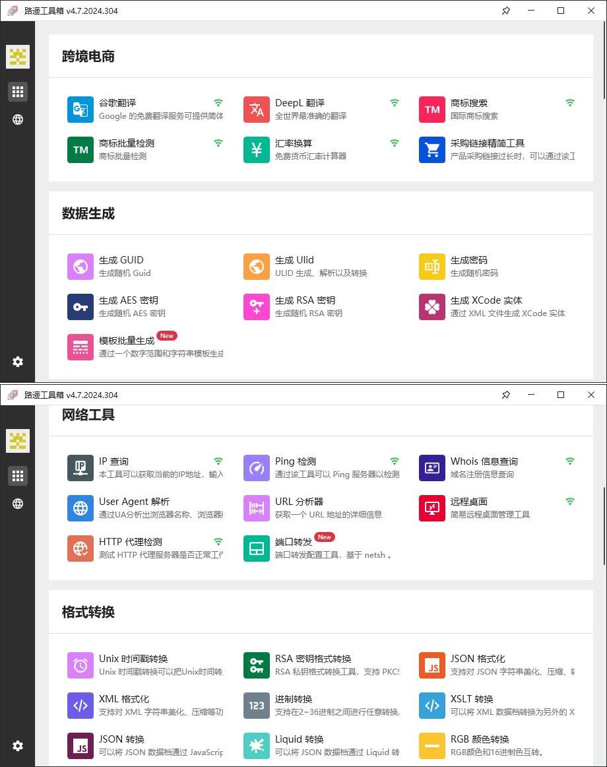Open the RGB 颜色转换 tool icon
607x767 pixels.
click(431, 746)
